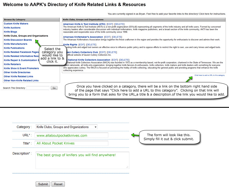
Task: Click the Description text area
Action: tap(82, 160)
